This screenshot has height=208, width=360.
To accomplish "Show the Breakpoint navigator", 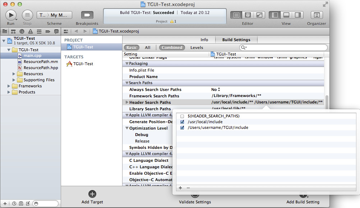I will (x=48, y=32).
